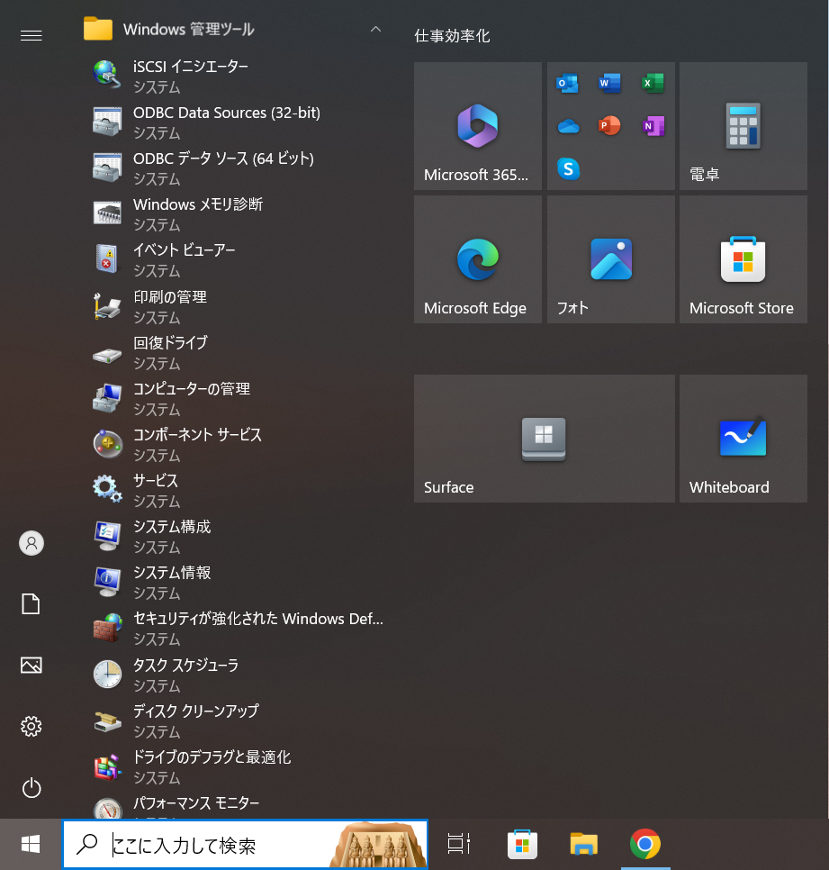Switch to Google Chrome on taskbar
The width and height of the screenshot is (829, 870).
644,845
